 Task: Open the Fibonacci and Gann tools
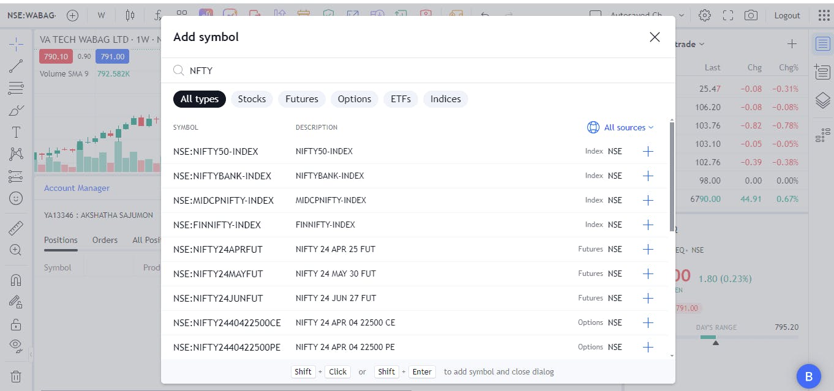point(17,88)
